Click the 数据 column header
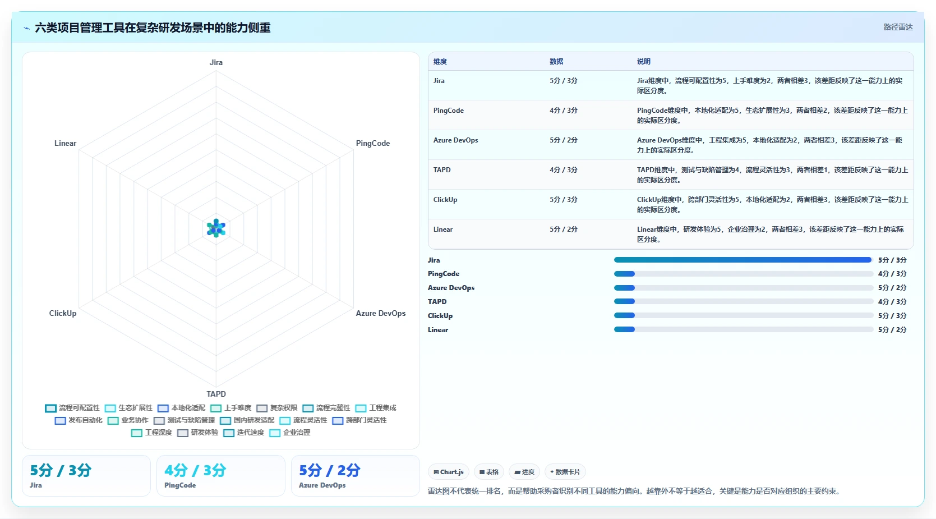 coord(556,62)
